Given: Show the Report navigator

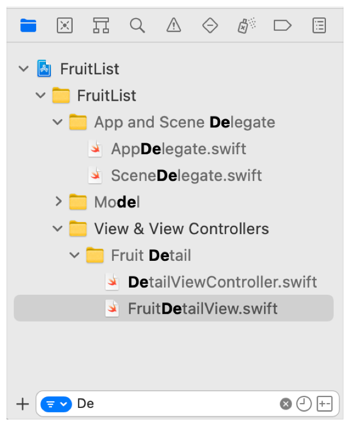Looking at the screenshot, I should 319,25.
